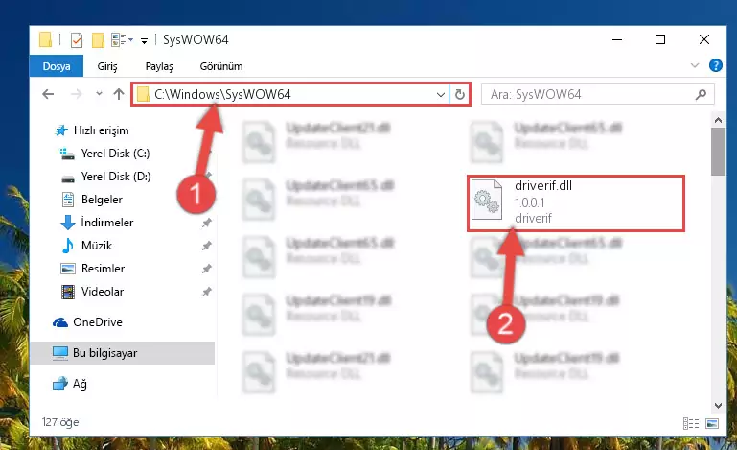Viewport: 737px width, 450px height.
Task: Switch to the Görünüm ribbon tab
Action: pyautogui.click(x=221, y=66)
